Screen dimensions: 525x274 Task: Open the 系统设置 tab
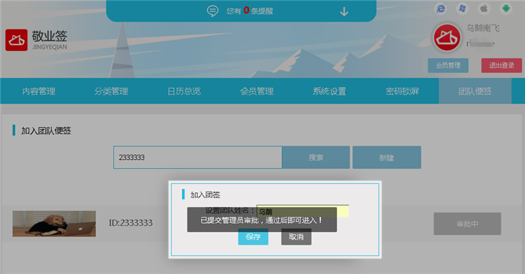click(x=329, y=91)
